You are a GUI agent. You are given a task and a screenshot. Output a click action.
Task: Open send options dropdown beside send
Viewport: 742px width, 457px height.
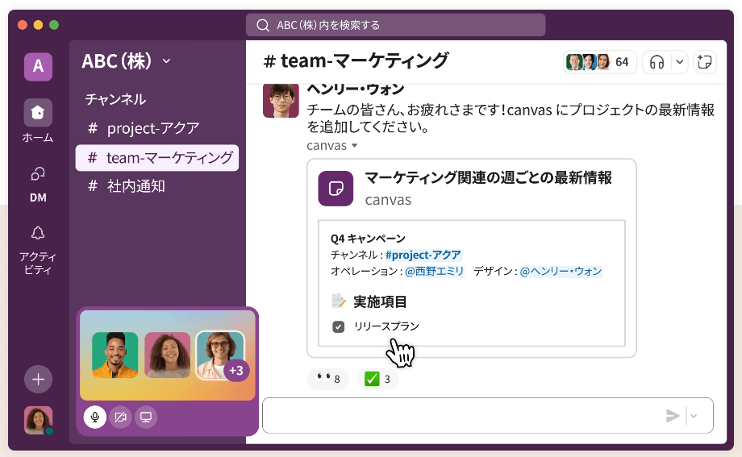694,416
